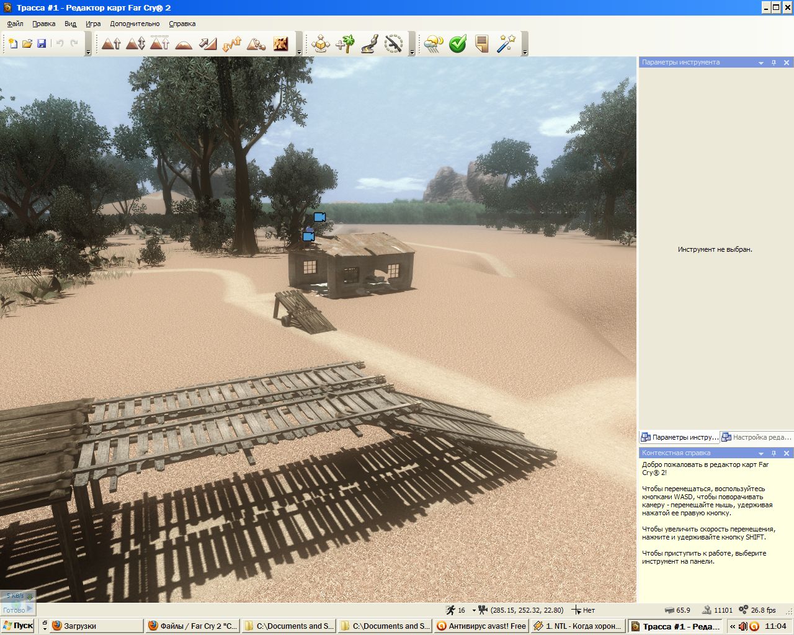Open a map with the folder icon
This screenshot has width=794, height=635.
coord(27,43)
